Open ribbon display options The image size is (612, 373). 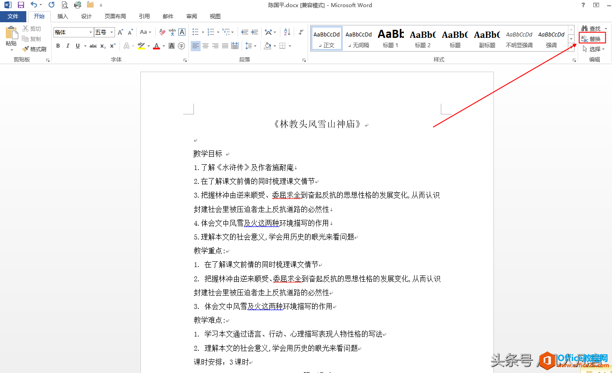tap(596, 5)
